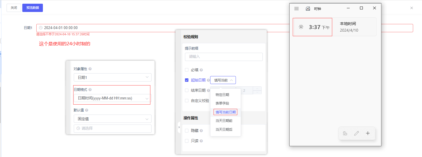Click the stepper up arrow beside 结束日期

pos(257,88)
